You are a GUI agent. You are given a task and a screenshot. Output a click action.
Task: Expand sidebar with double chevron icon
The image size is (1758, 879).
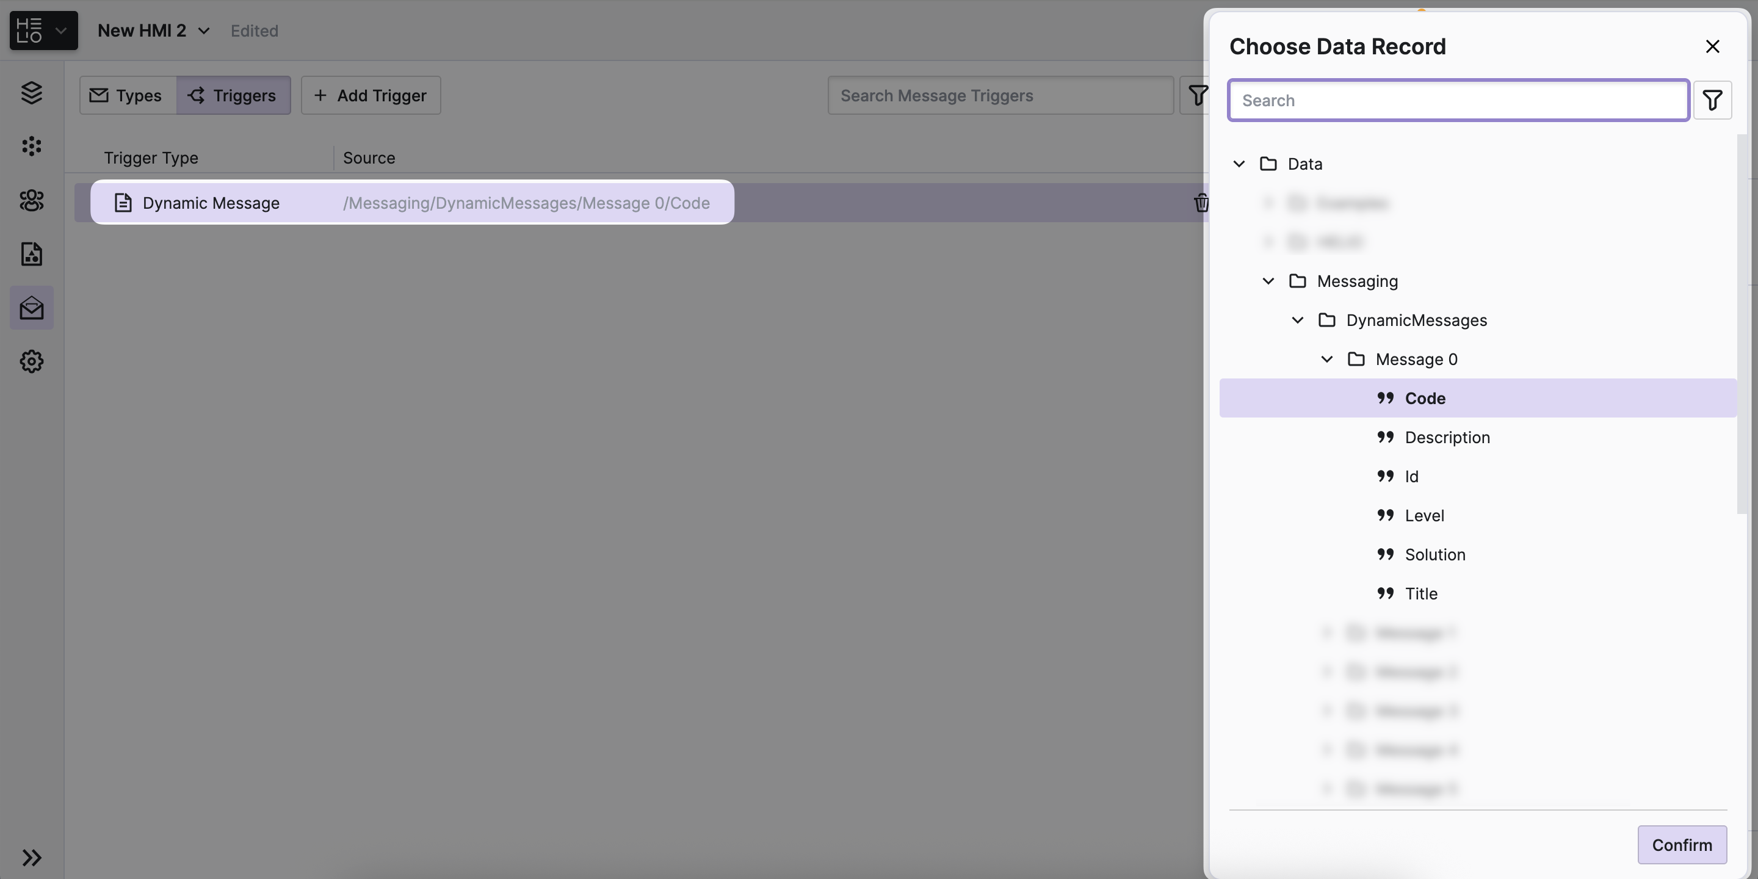point(31,857)
